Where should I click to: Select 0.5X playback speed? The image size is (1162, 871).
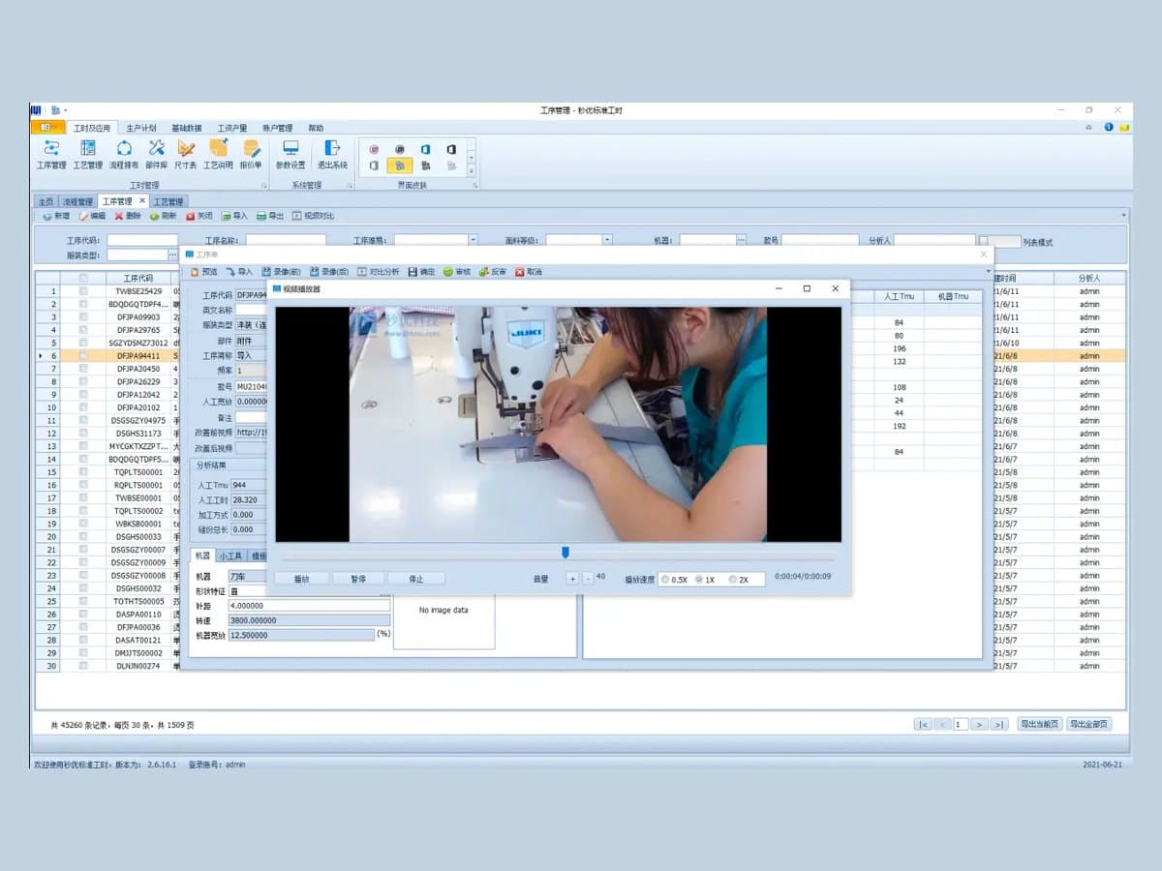(x=674, y=580)
